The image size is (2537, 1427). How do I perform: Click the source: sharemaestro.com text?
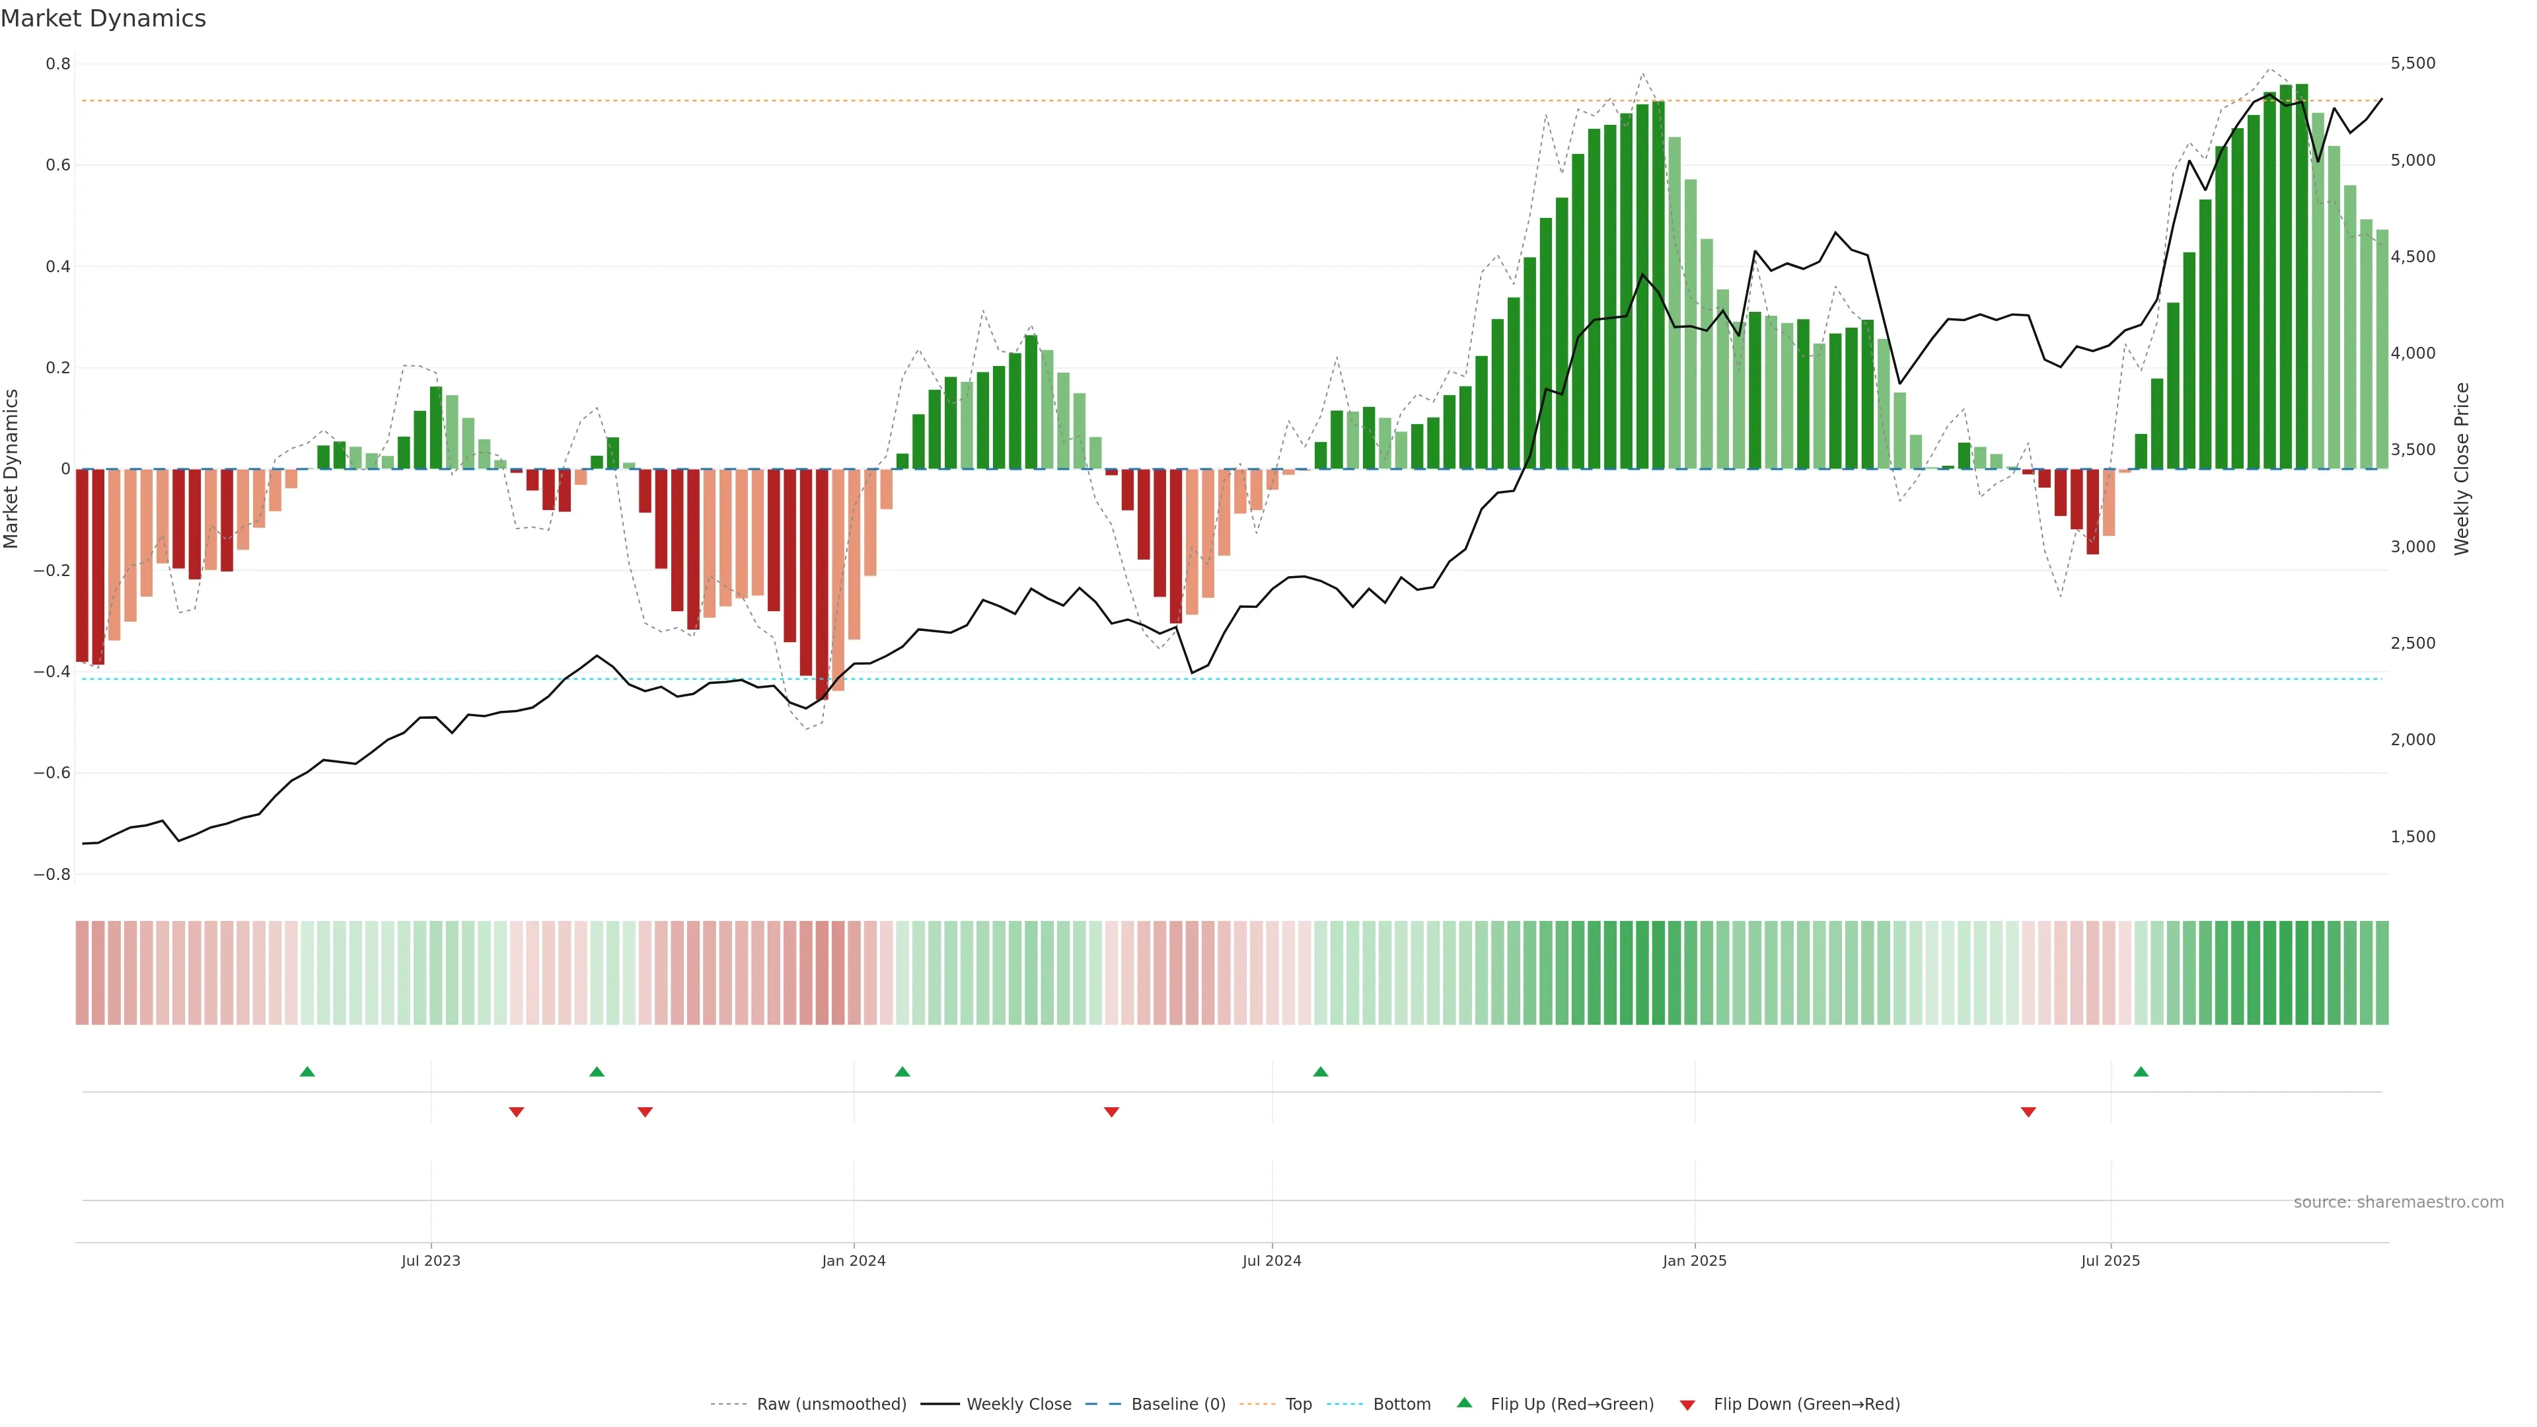[2398, 1202]
